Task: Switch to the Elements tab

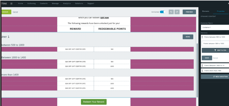Action: click(x=206, y=11)
